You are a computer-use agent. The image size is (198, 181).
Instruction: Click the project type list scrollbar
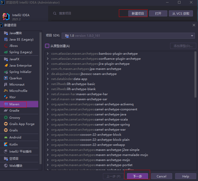tap(41, 98)
